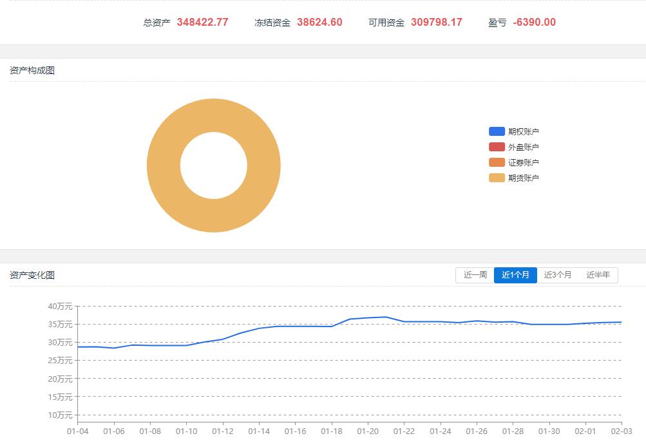Click the 盈亏 value -6390.00
The height and width of the screenshot is (445, 646).
tap(534, 23)
